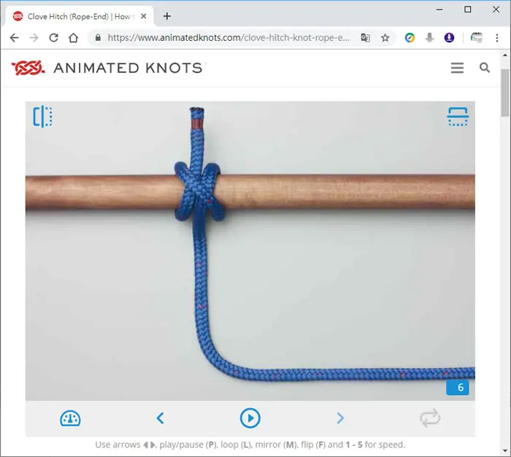Toggle the flip vertical icon

[458, 116]
